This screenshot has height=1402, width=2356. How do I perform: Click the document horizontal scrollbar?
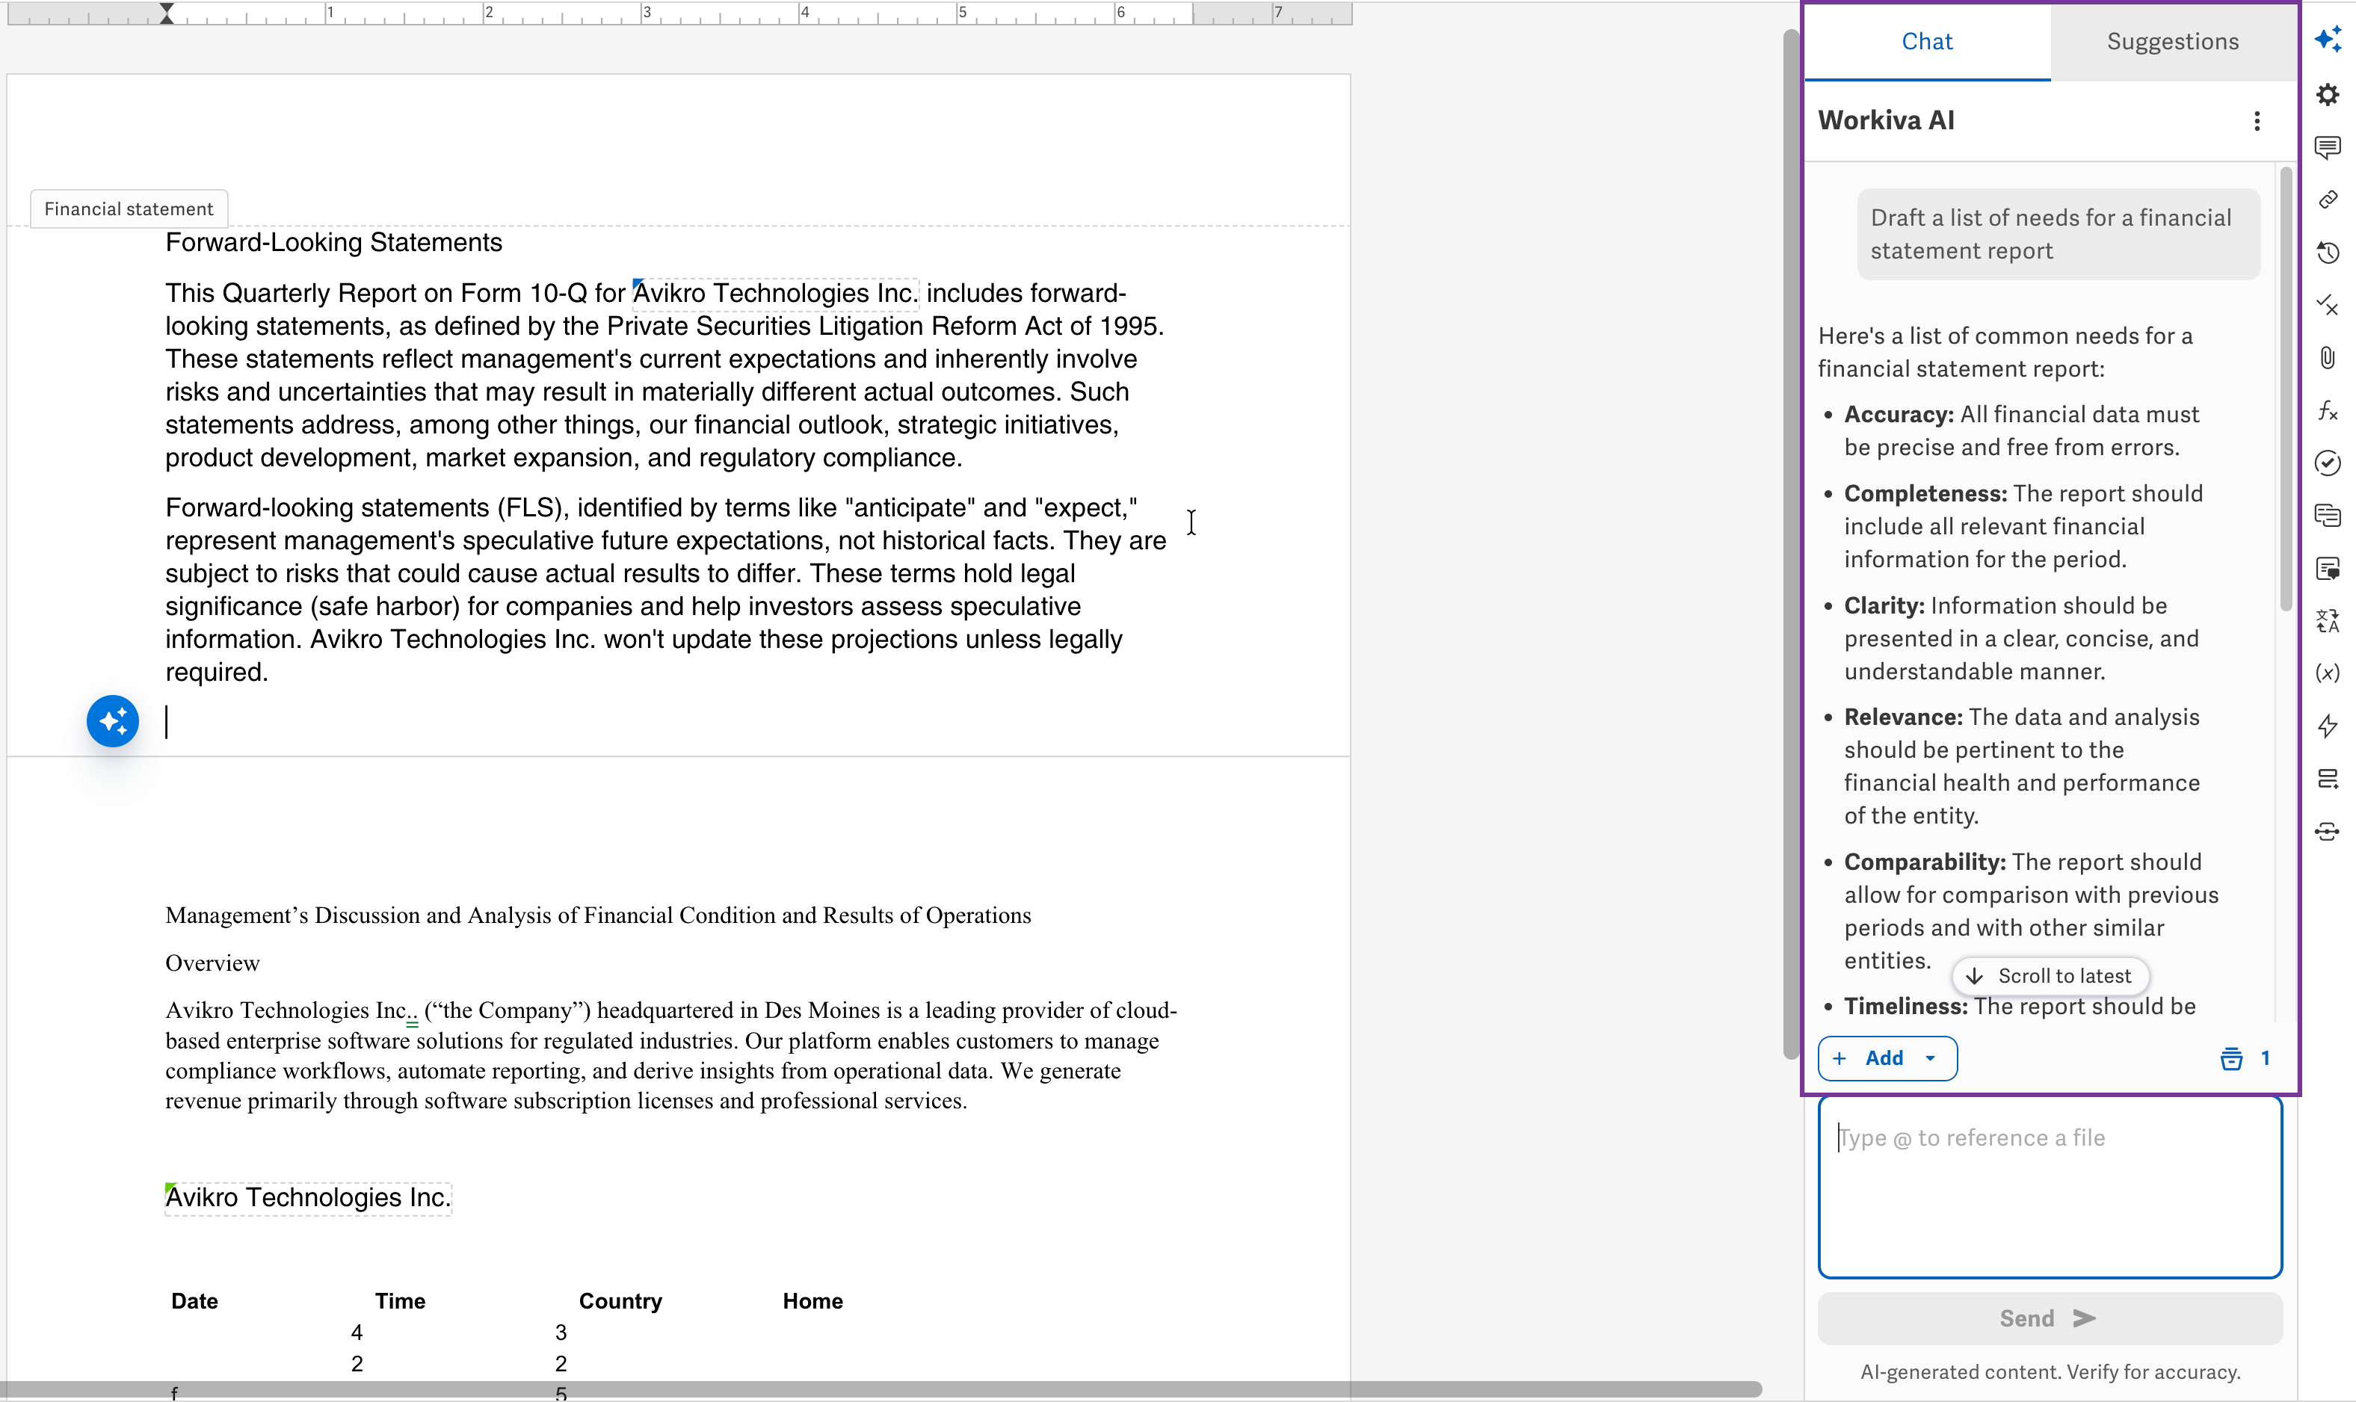tap(881, 1390)
